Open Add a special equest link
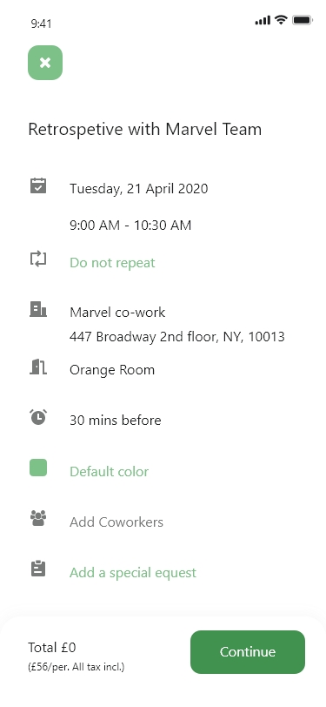Image resolution: width=326 pixels, height=707 pixels. pyautogui.click(x=133, y=572)
